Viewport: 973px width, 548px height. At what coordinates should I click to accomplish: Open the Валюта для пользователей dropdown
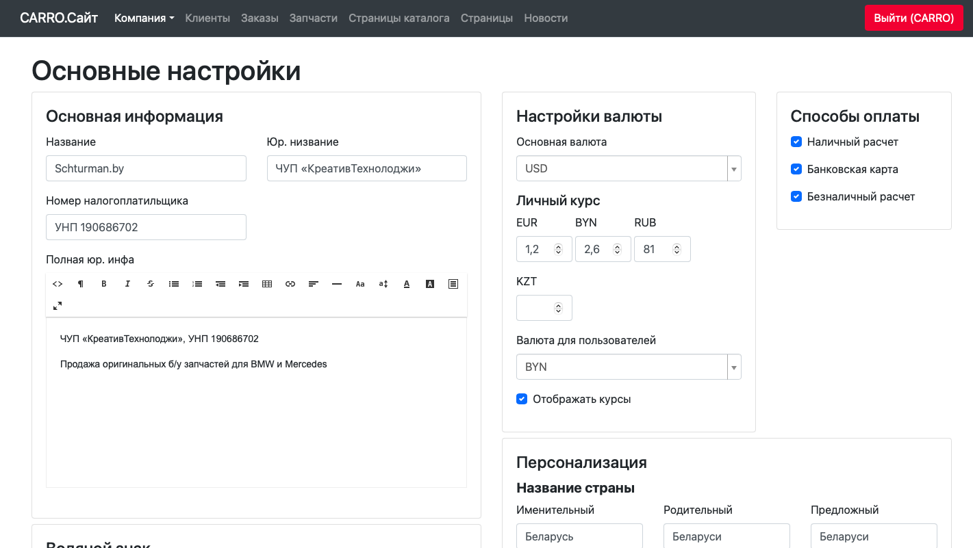click(x=628, y=367)
